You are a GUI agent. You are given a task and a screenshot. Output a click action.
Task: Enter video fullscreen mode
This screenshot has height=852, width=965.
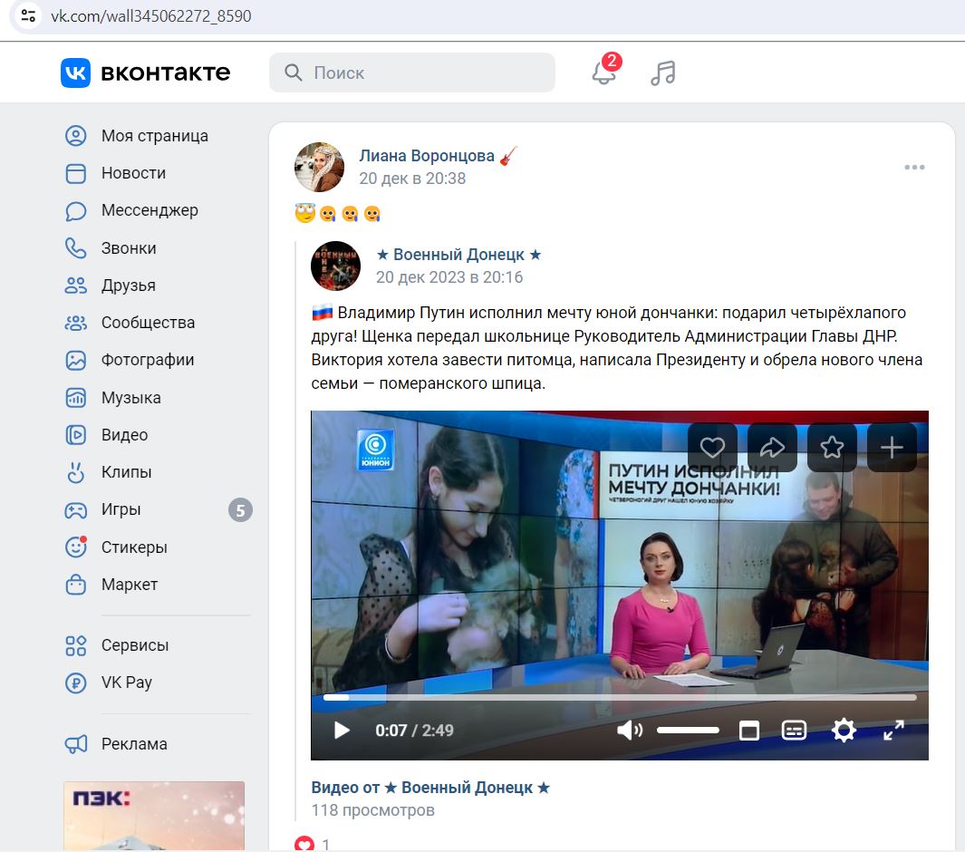point(893,731)
